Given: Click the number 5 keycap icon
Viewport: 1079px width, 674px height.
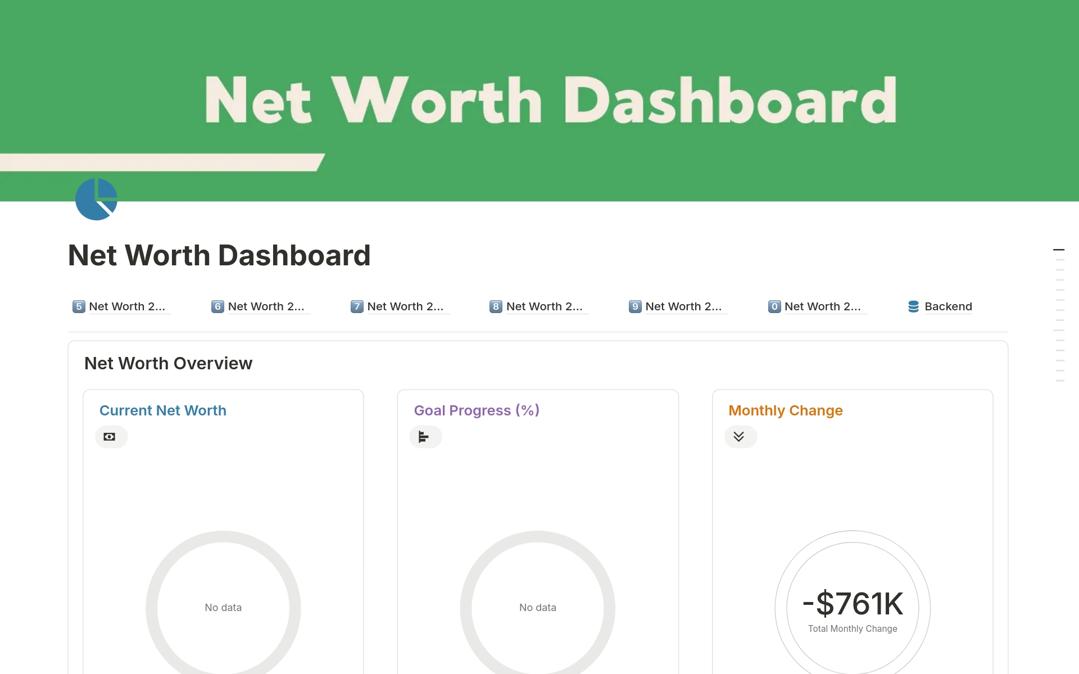Looking at the screenshot, I should tap(79, 306).
